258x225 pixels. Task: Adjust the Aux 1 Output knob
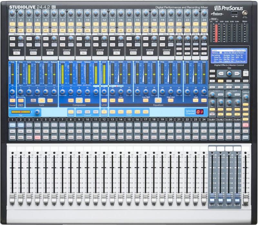click(x=21, y=38)
